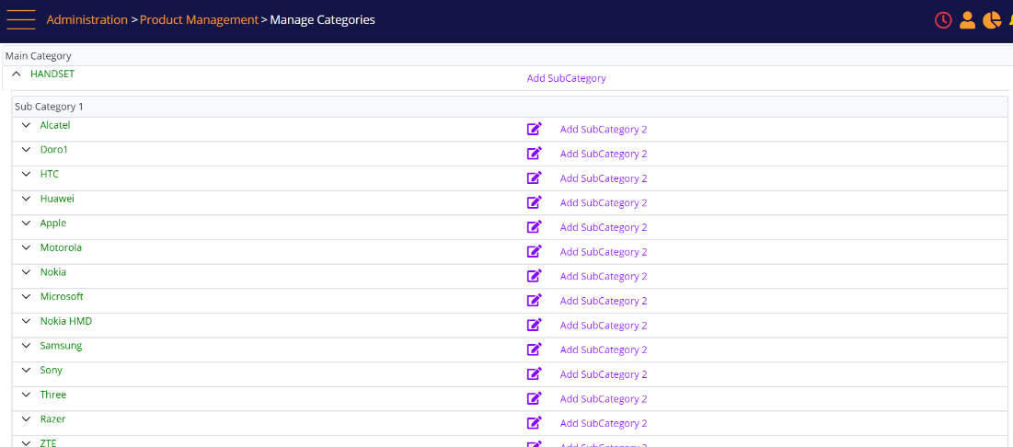The width and height of the screenshot is (1013, 447).
Task: Edit the Alcatel subcategory
Action: click(x=535, y=129)
